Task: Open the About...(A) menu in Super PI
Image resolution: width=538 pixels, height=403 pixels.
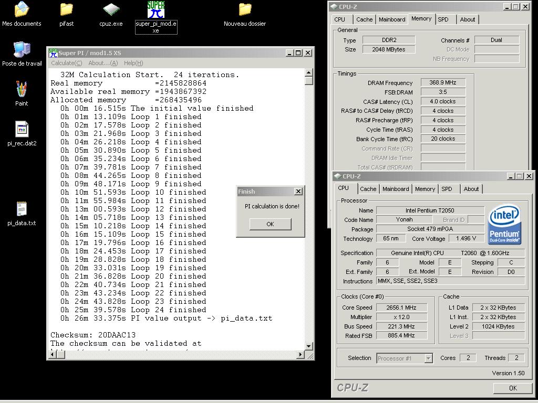Action: point(103,63)
